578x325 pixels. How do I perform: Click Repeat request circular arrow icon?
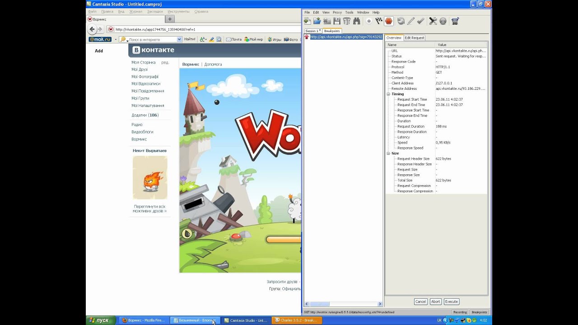[x=401, y=21]
